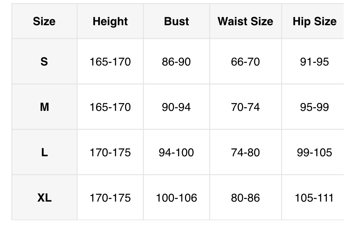Select the 66-70 waist size cell

(245, 62)
